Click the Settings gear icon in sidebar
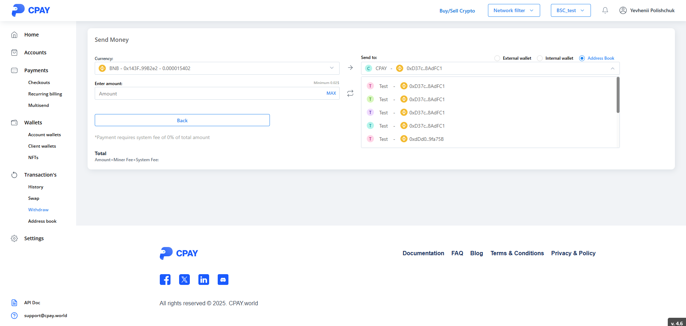The image size is (686, 326). pyautogui.click(x=14, y=238)
